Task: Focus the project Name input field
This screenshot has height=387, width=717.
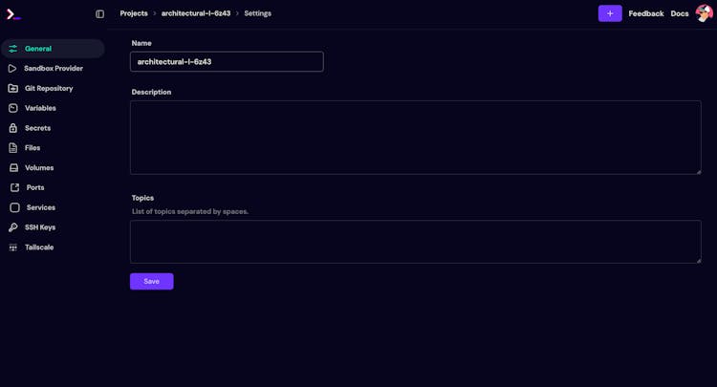Action: tap(227, 62)
